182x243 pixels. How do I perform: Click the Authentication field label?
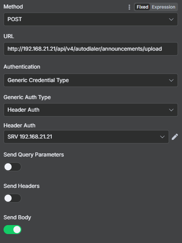pyautogui.click(x=22, y=67)
